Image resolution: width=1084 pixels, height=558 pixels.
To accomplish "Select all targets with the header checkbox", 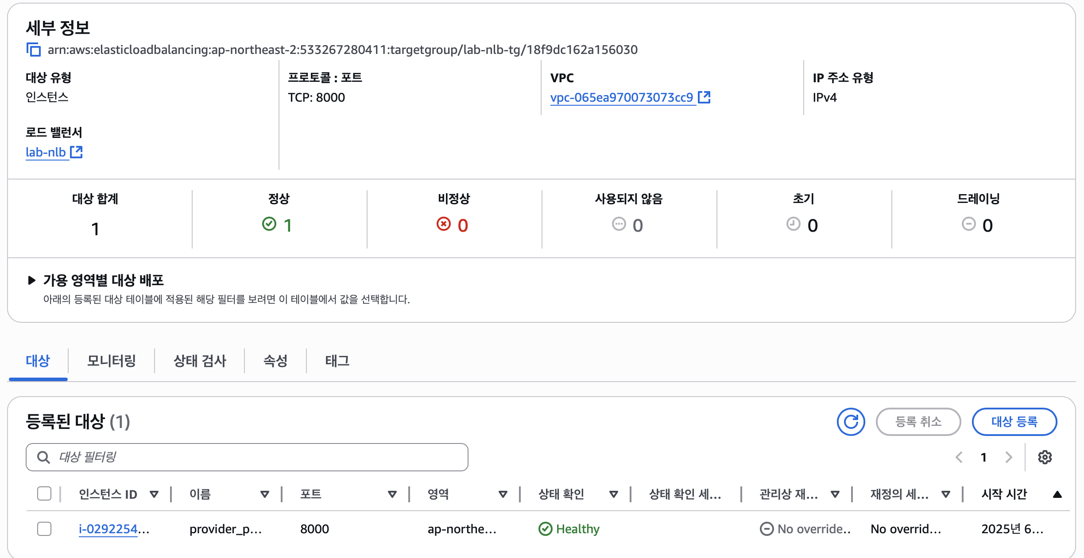I will (x=44, y=493).
